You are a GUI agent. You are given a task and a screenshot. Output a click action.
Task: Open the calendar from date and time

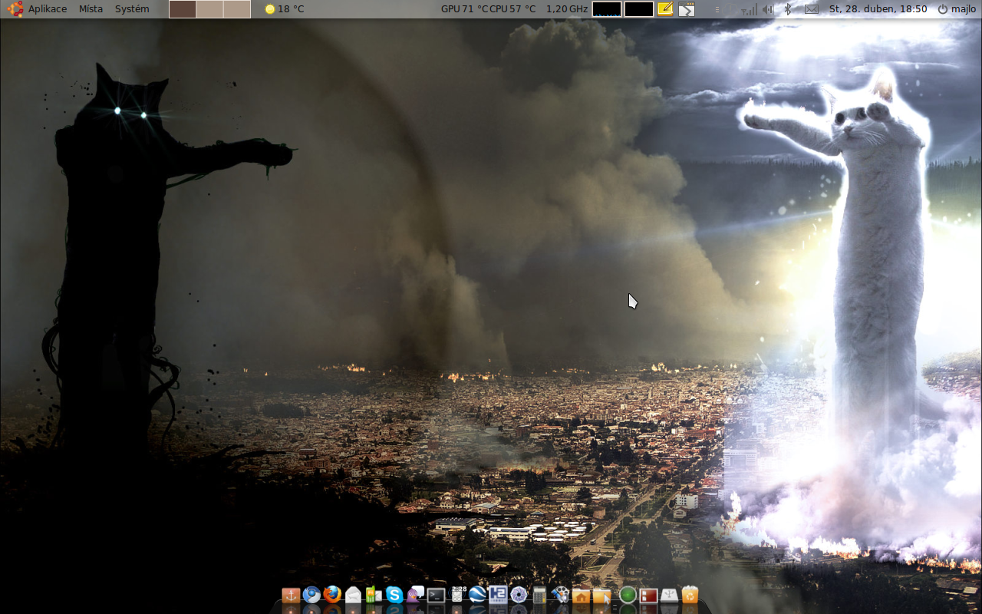click(878, 9)
